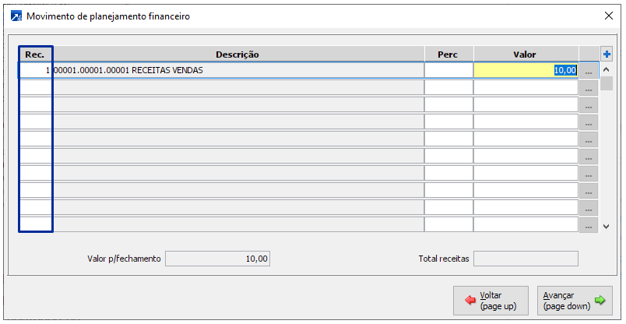Click ellipsis button on third grid row
The width and height of the screenshot is (626, 324).
(588, 105)
